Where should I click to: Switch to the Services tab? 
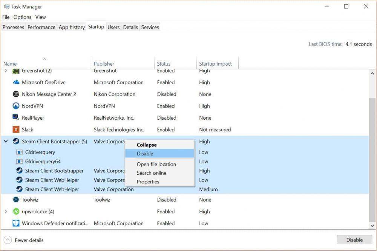[150, 27]
